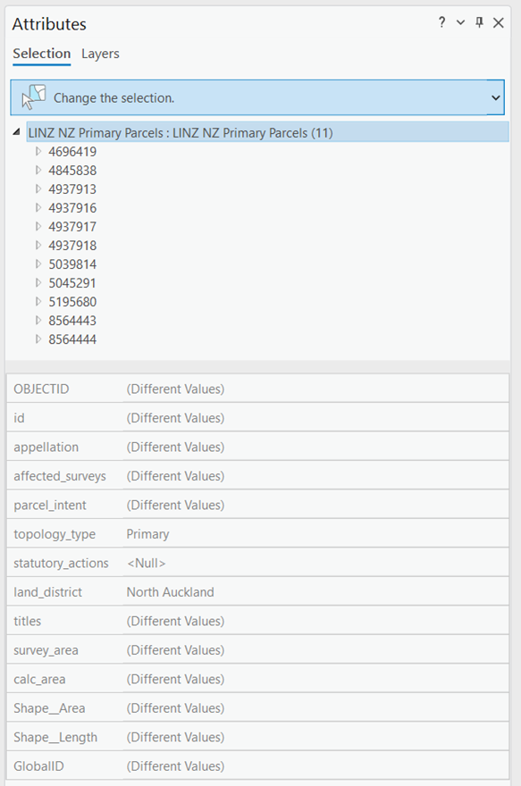Switch to the Selection tab
This screenshot has width=521, height=786.
tap(41, 54)
